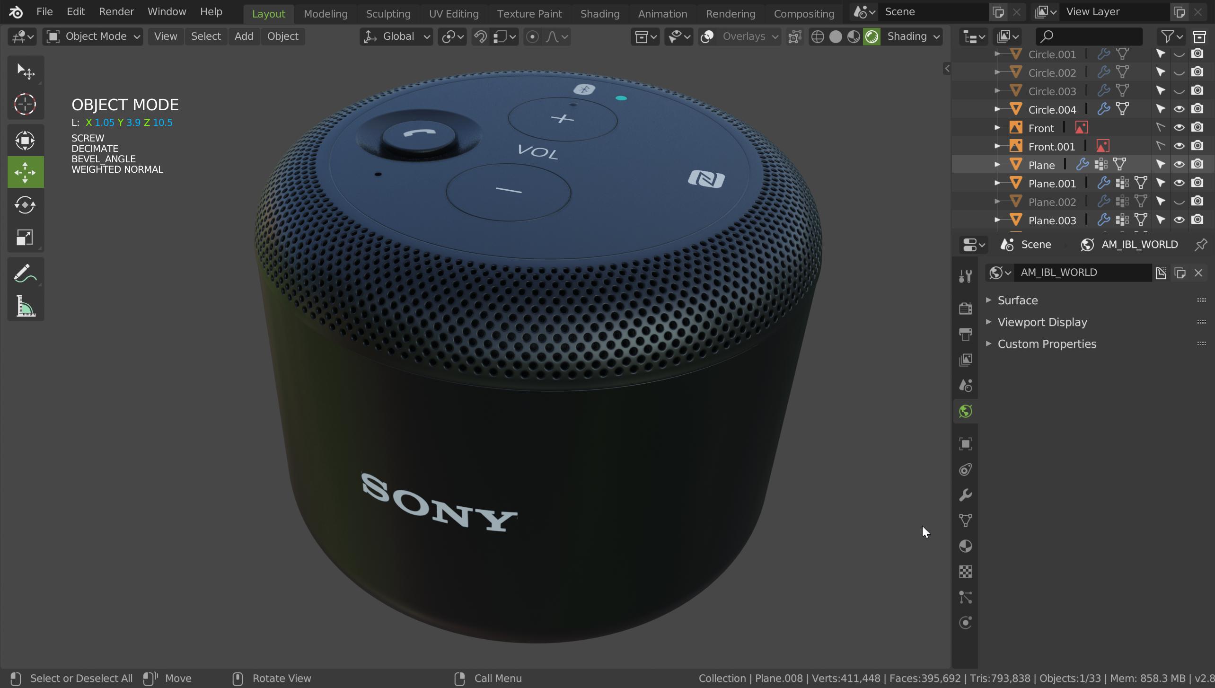Screen dimensions: 1215x688
Task: Open Global transform orientation dropdown
Action: pos(396,36)
